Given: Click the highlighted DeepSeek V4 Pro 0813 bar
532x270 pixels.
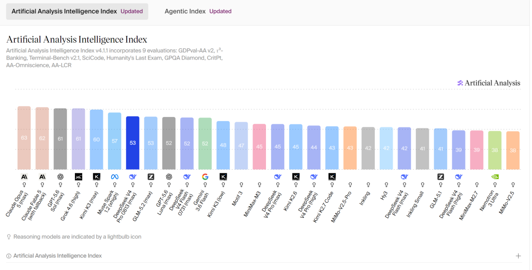Looking at the screenshot, I should pyautogui.click(x=133, y=143).
